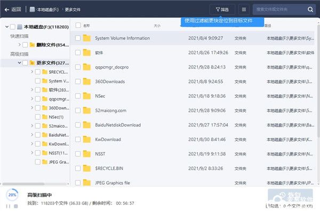320x211 pixels.
Task: Check the 360Downloads row checkbox
Action: click(x=78, y=81)
